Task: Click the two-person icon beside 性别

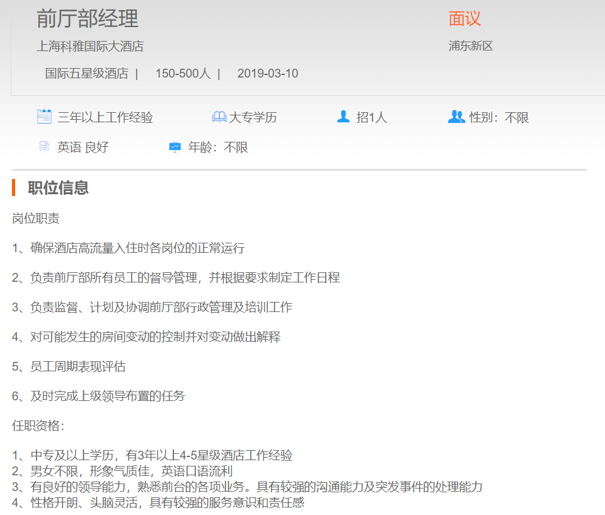Action: [x=456, y=117]
